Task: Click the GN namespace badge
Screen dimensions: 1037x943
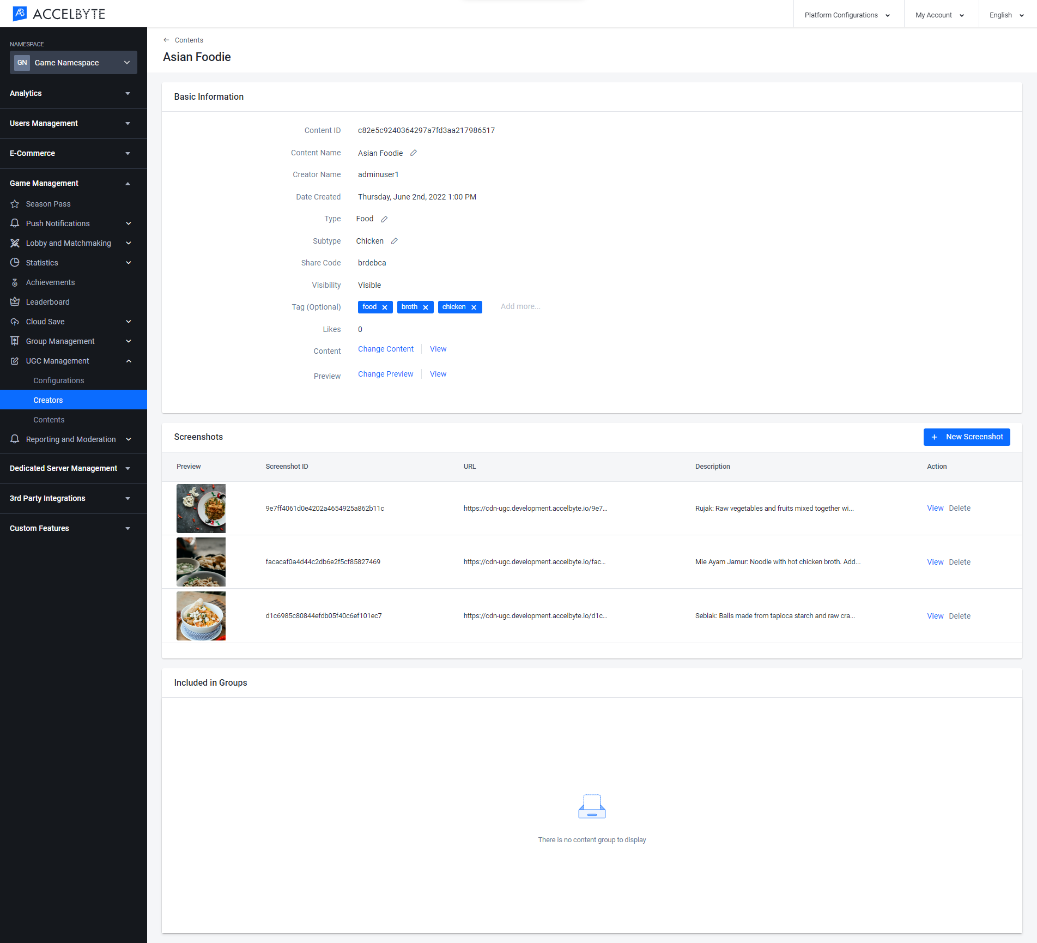Action: [x=22, y=63]
